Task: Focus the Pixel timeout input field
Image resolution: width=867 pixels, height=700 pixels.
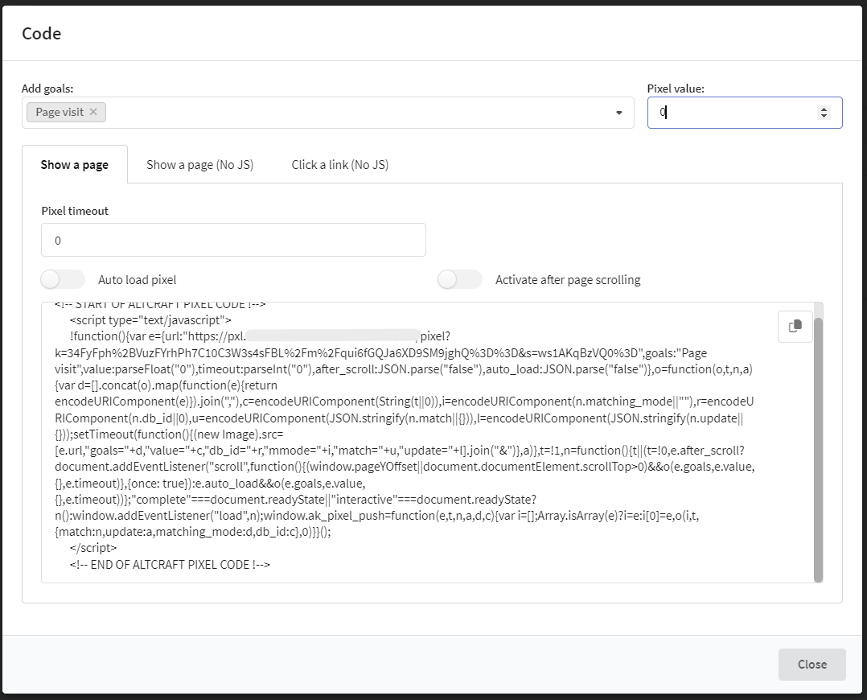Action: [x=233, y=240]
